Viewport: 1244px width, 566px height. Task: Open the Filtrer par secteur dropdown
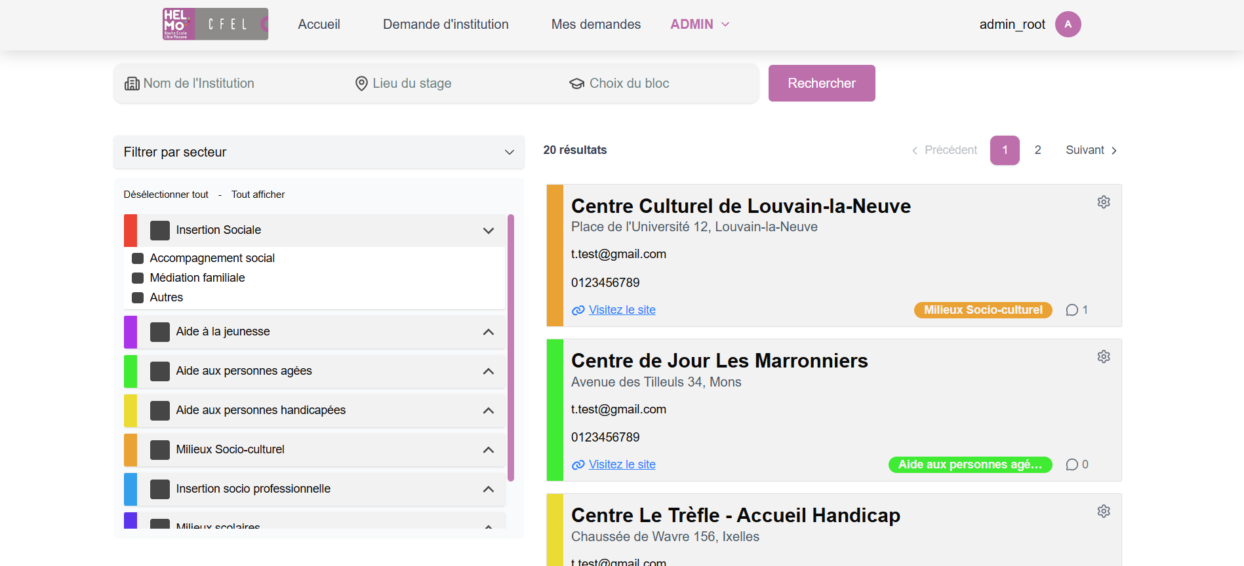319,152
